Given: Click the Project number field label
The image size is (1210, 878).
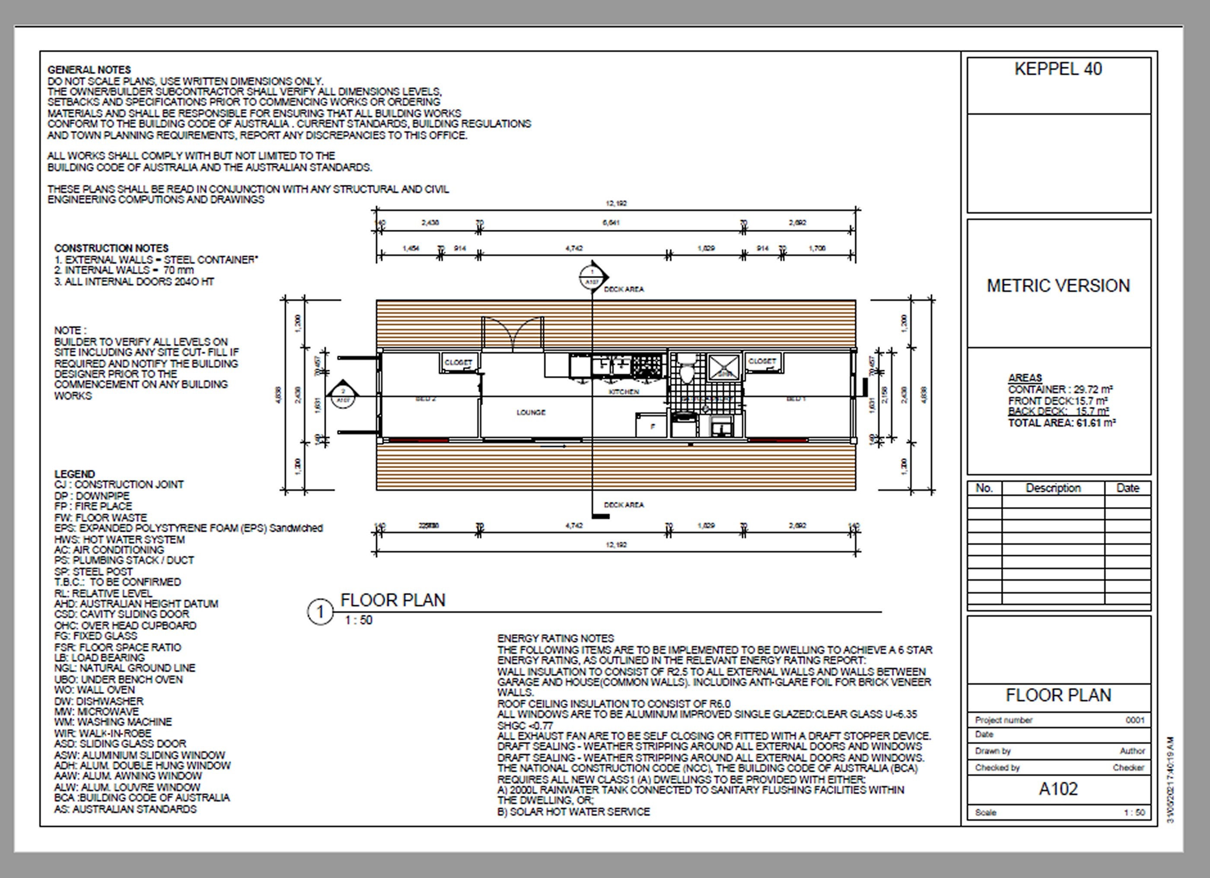Looking at the screenshot, I should [1003, 720].
